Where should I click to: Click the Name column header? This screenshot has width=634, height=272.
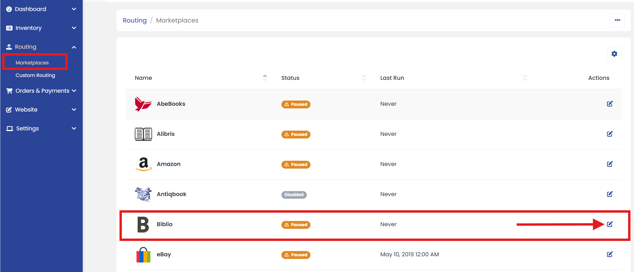pos(143,78)
